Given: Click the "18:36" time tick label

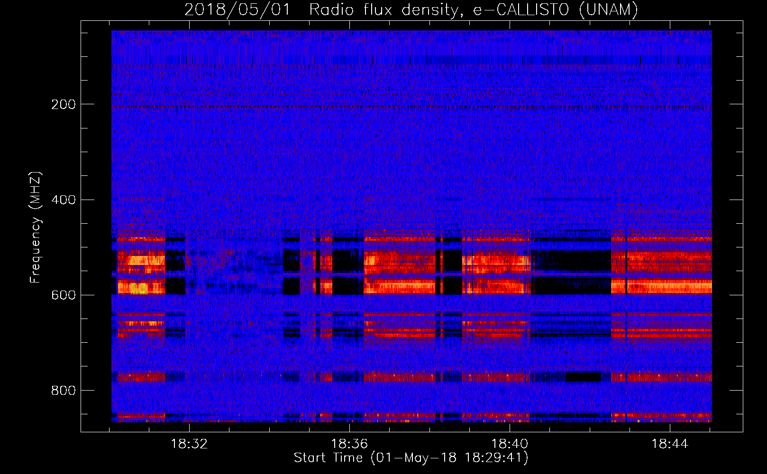Looking at the screenshot, I should pos(349,444).
